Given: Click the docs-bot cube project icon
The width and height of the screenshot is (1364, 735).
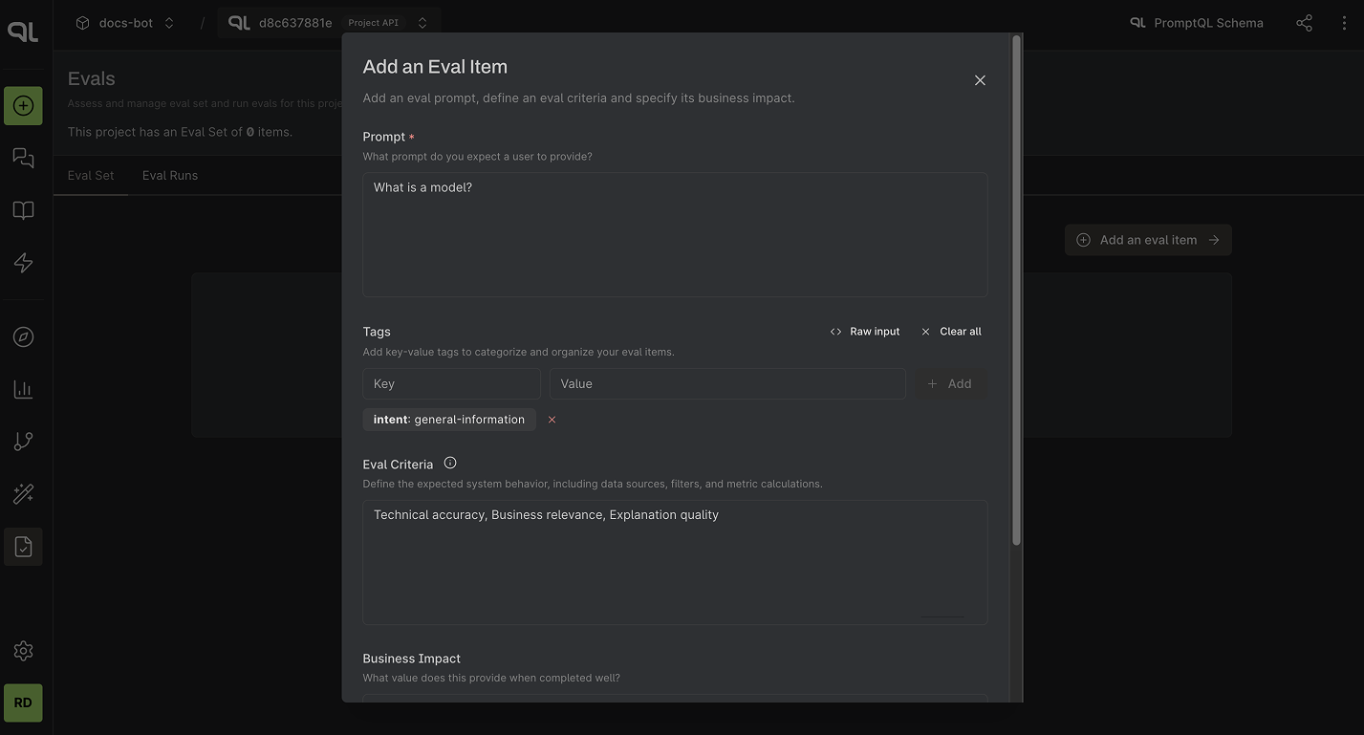Looking at the screenshot, I should (83, 23).
